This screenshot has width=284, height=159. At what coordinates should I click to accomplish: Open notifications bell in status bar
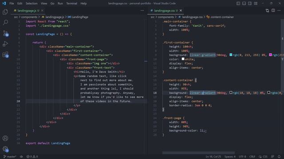tap(279, 156)
